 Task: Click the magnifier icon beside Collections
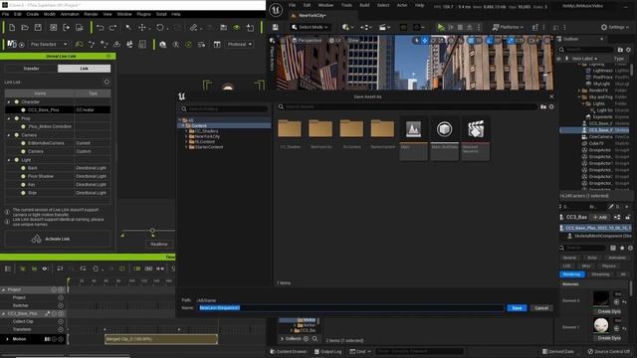point(315,338)
